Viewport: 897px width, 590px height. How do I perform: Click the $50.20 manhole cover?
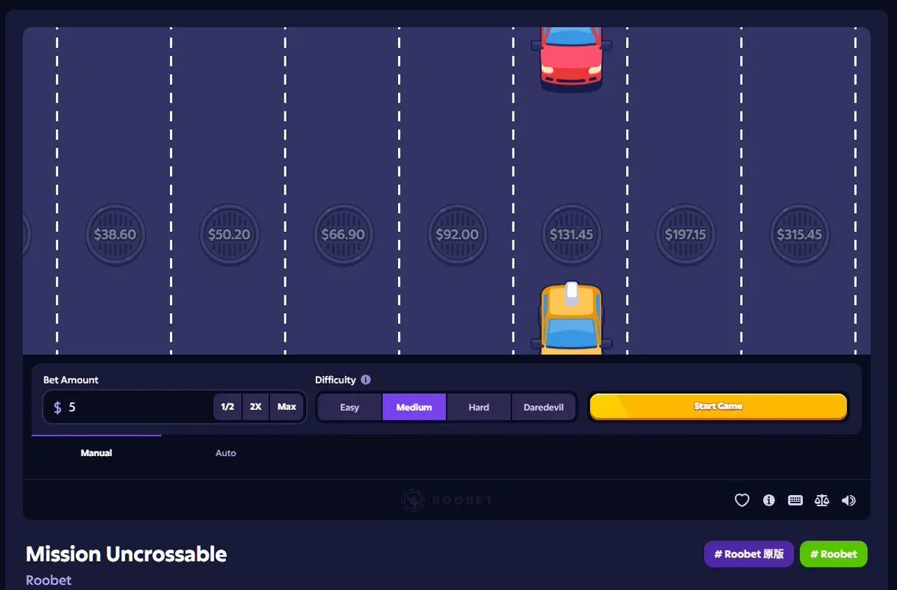point(229,234)
